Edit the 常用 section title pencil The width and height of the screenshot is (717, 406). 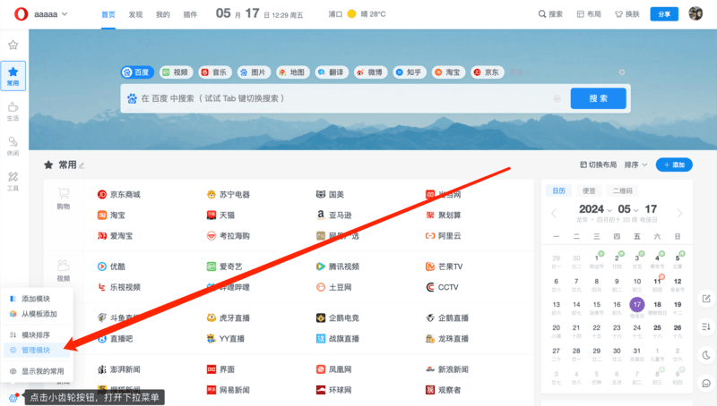coord(82,165)
